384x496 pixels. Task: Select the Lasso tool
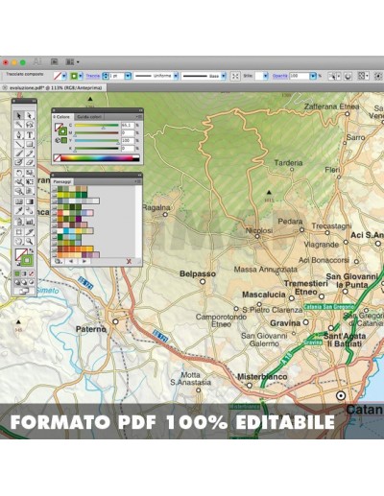(x=30, y=125)
